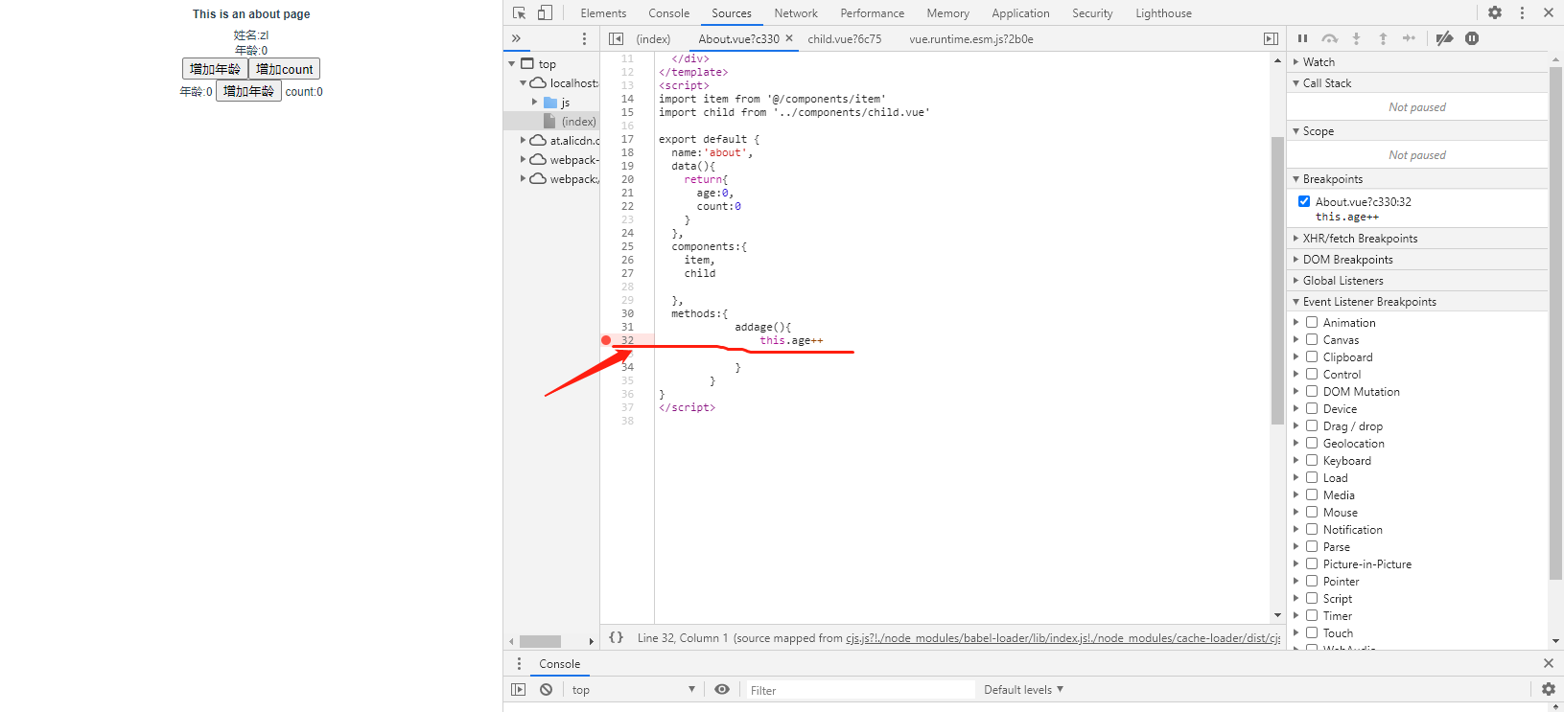Pause script execution button
Screen dimensions: 1564x712
click(1302, 38)
